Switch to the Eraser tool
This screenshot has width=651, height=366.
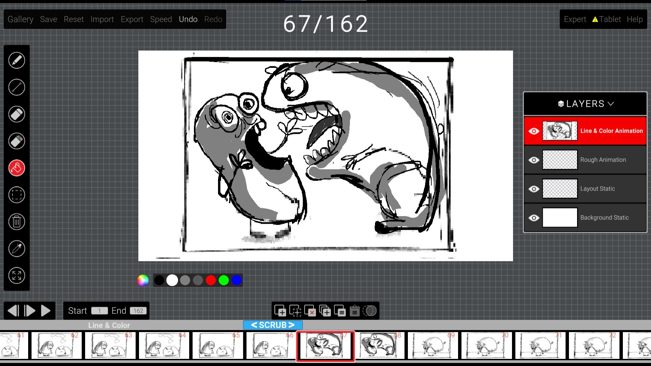(16, 114)
